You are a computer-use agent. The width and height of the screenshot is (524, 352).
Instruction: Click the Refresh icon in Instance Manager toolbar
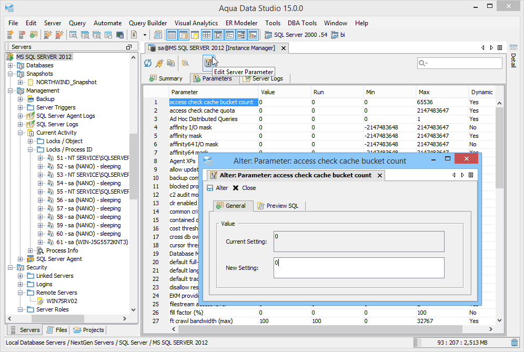point(147,63)
